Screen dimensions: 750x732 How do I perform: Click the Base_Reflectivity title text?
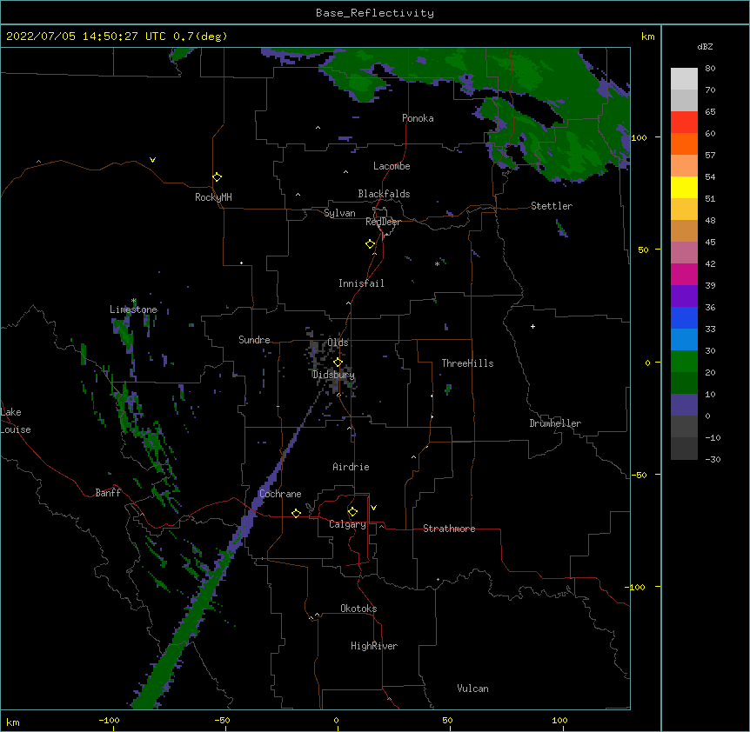click(375, 13)
